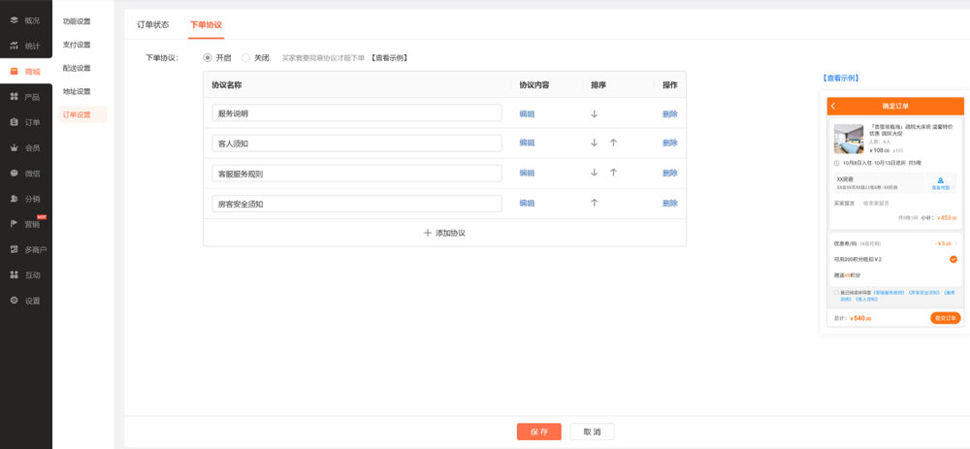Open 订单设置 submenu item

(x=82, y=114)
